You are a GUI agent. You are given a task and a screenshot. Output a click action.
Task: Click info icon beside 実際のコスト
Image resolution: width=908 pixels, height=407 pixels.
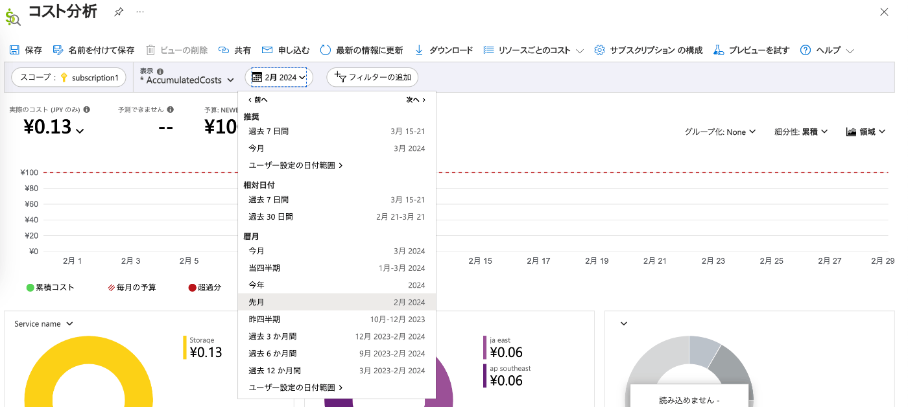[86, 110]
